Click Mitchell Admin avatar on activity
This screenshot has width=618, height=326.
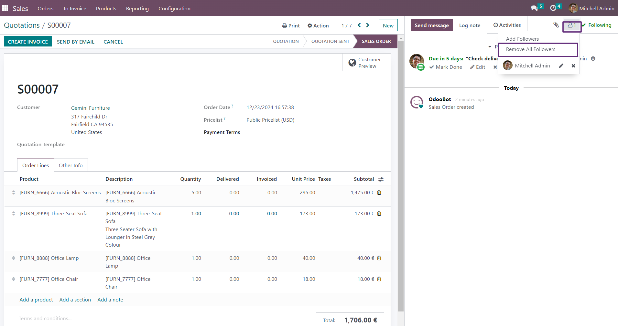[417, 61]
